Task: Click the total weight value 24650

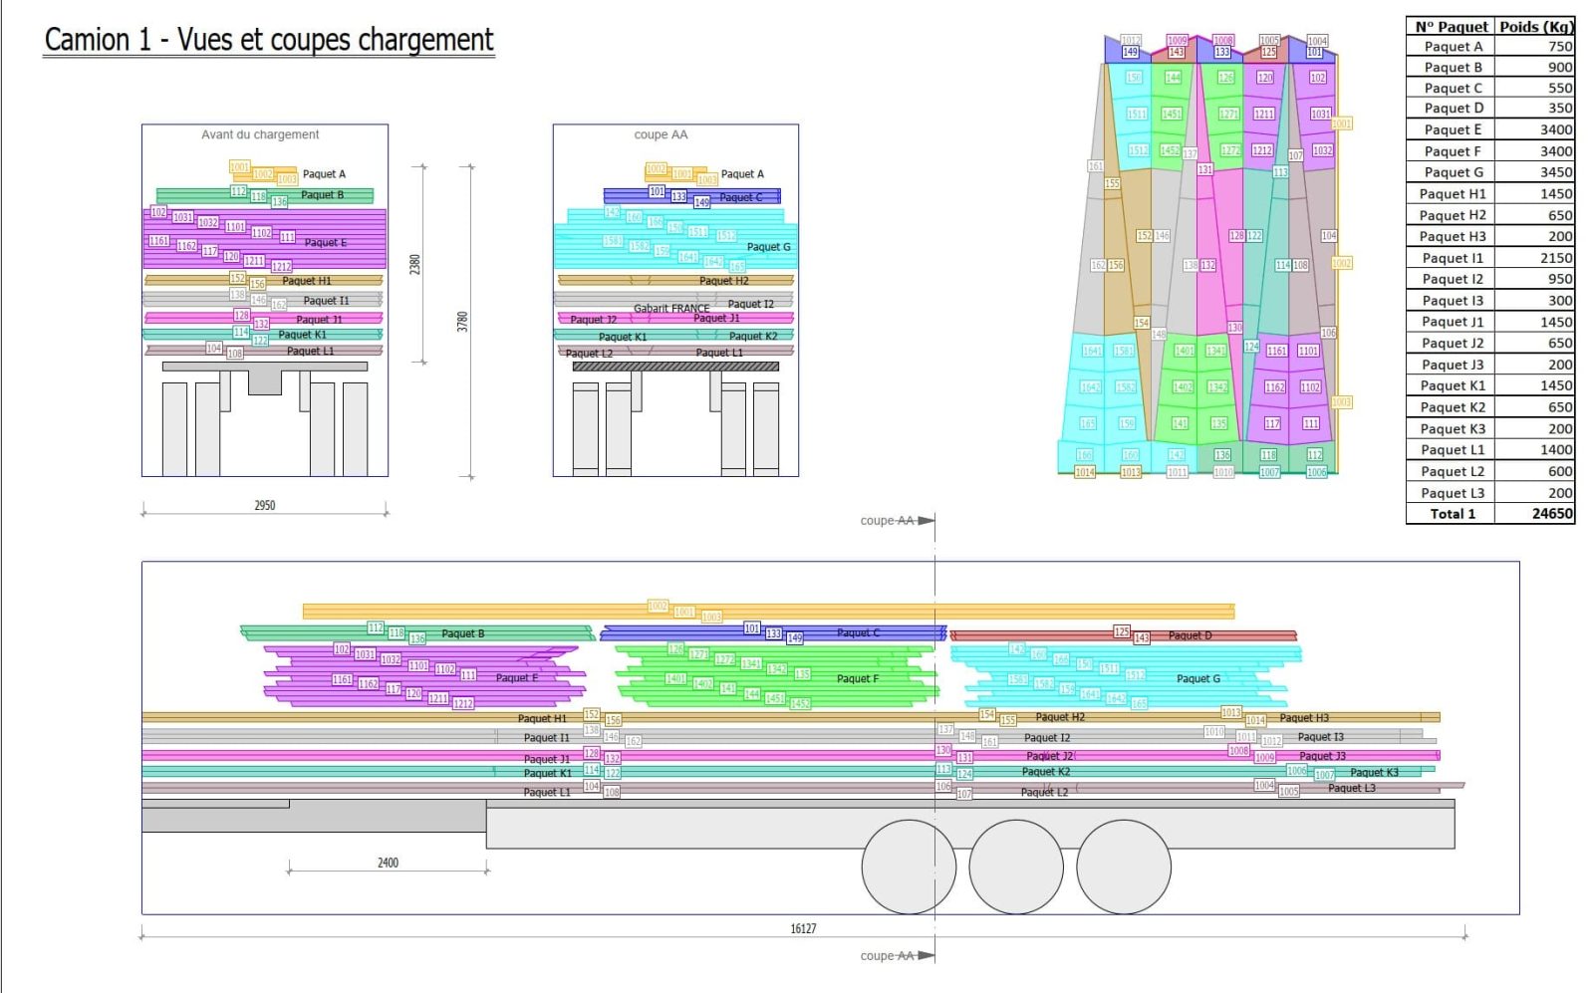Action: tap(1552, 514)
